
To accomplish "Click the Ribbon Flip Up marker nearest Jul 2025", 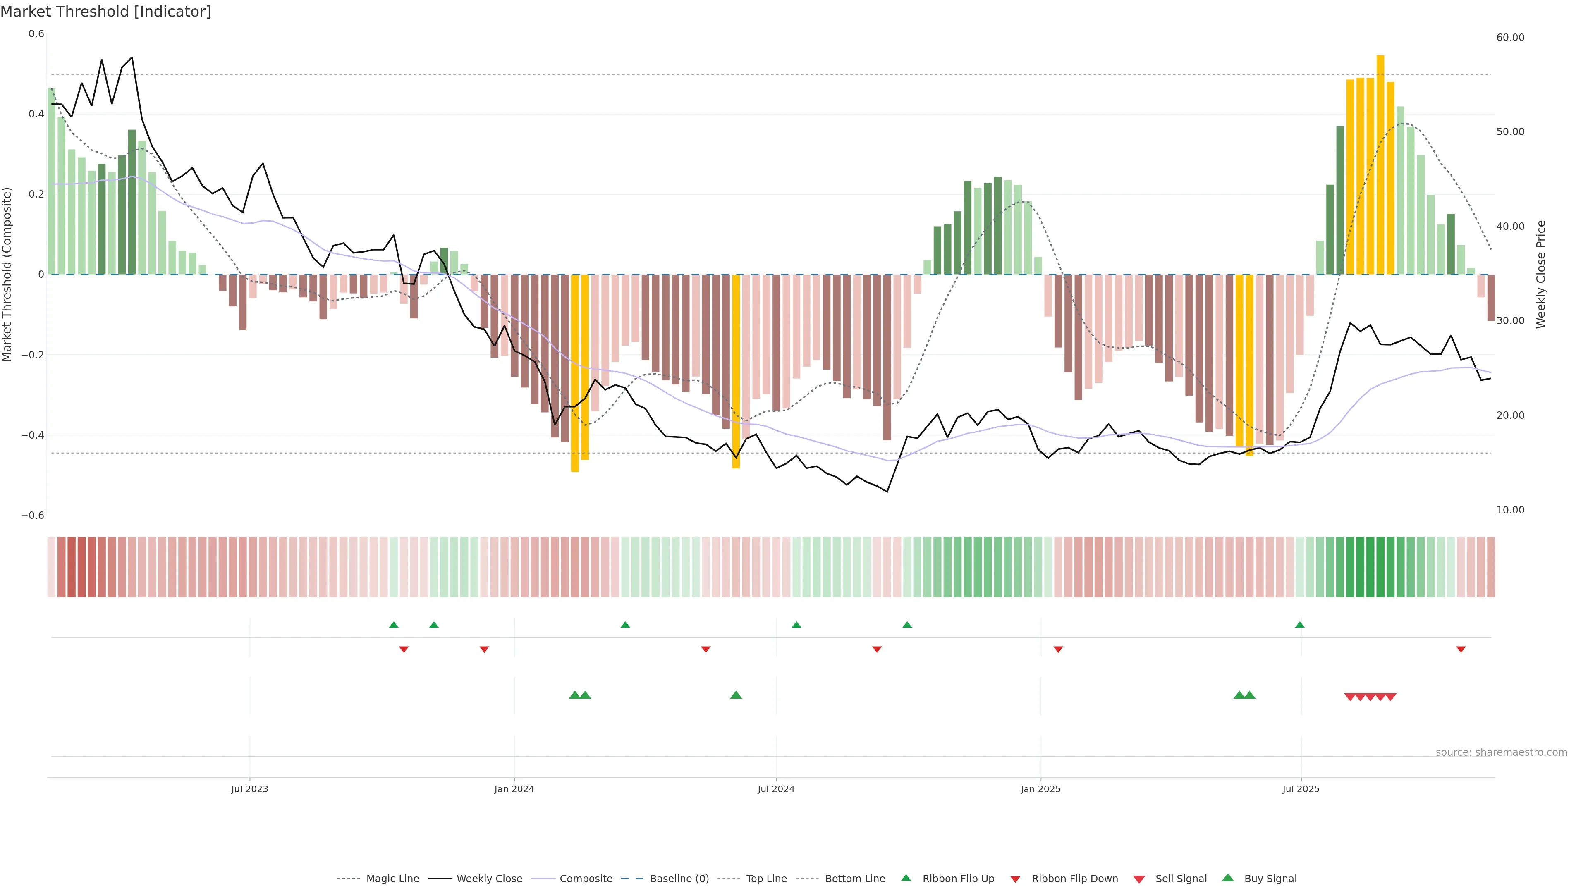I will (1300, 625).
